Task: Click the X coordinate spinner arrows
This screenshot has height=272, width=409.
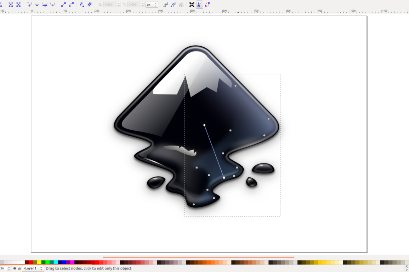Action: point(119,5)
